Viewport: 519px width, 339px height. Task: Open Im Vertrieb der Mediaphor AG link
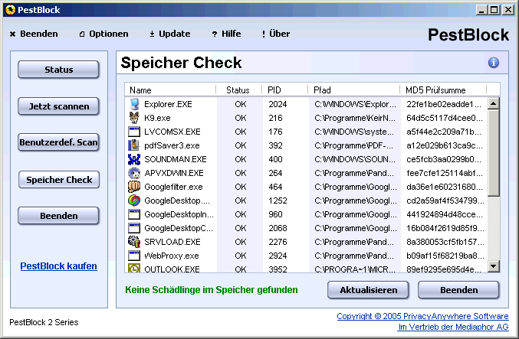pos(453,327)
